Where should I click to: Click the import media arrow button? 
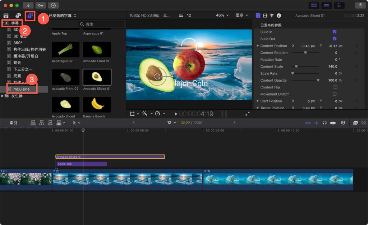[28, 5]
